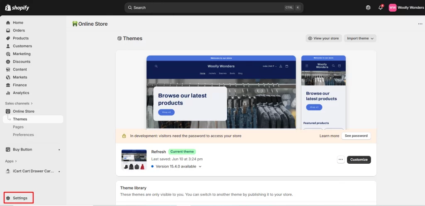
Task: Open the Marketing menu item
Action: (x=22, y=54)
